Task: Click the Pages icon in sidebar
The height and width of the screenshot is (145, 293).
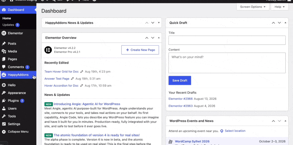Action: point(4,59)
